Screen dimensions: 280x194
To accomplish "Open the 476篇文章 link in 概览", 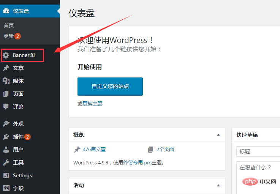I will click(x=94, y=150).
